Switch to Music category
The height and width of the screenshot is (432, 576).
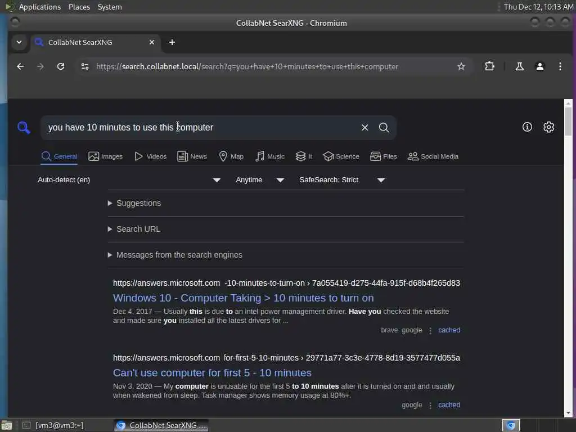[270, 156]
